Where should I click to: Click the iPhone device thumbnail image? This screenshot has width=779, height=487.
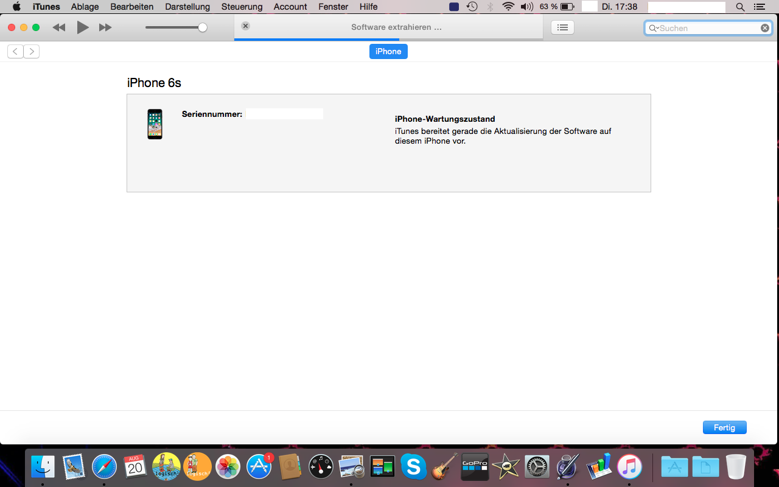[155, 124]
